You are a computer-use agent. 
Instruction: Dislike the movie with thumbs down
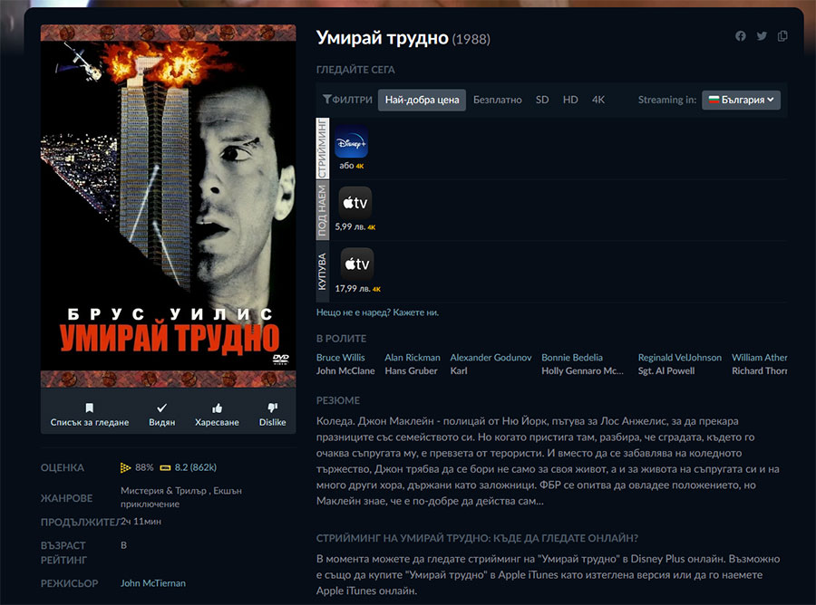pos(272,414)
